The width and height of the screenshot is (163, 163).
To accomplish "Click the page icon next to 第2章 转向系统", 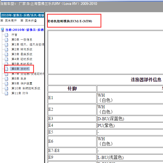I will click(x=7, y=49).
